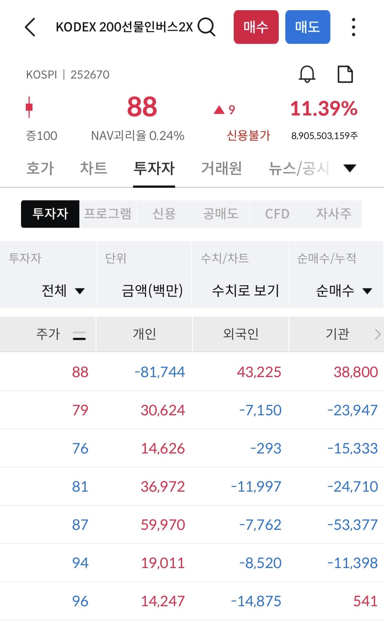
Task: Expand more tabs with black triangle
Action: pos(350,168)
